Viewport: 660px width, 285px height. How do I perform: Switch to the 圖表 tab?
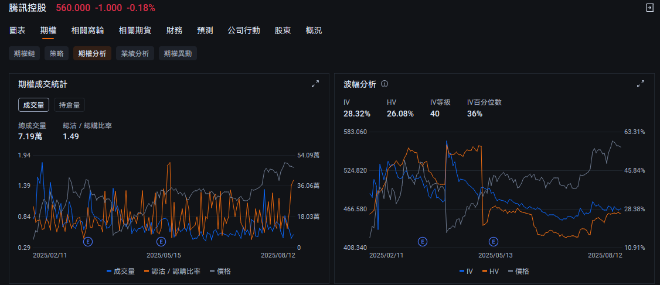17,30
